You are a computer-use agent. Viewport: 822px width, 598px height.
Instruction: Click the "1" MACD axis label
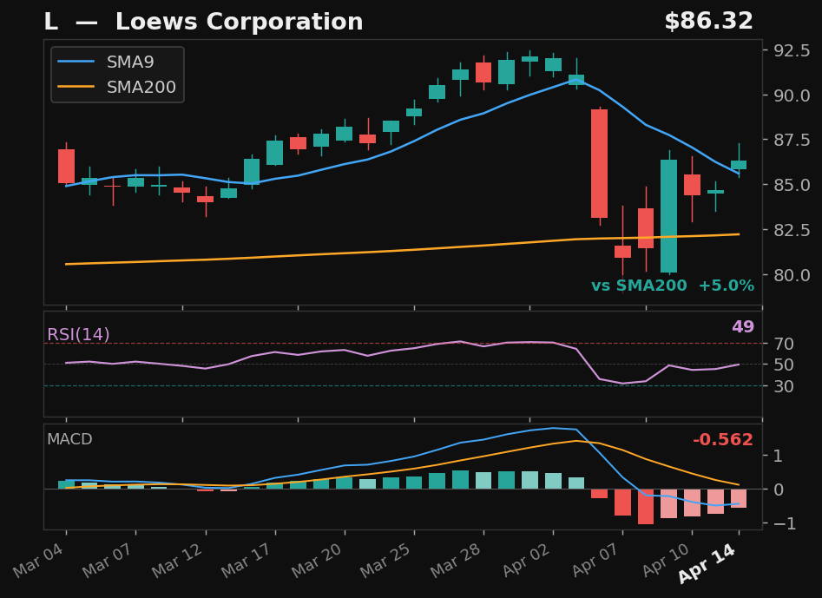pos(779,456)
